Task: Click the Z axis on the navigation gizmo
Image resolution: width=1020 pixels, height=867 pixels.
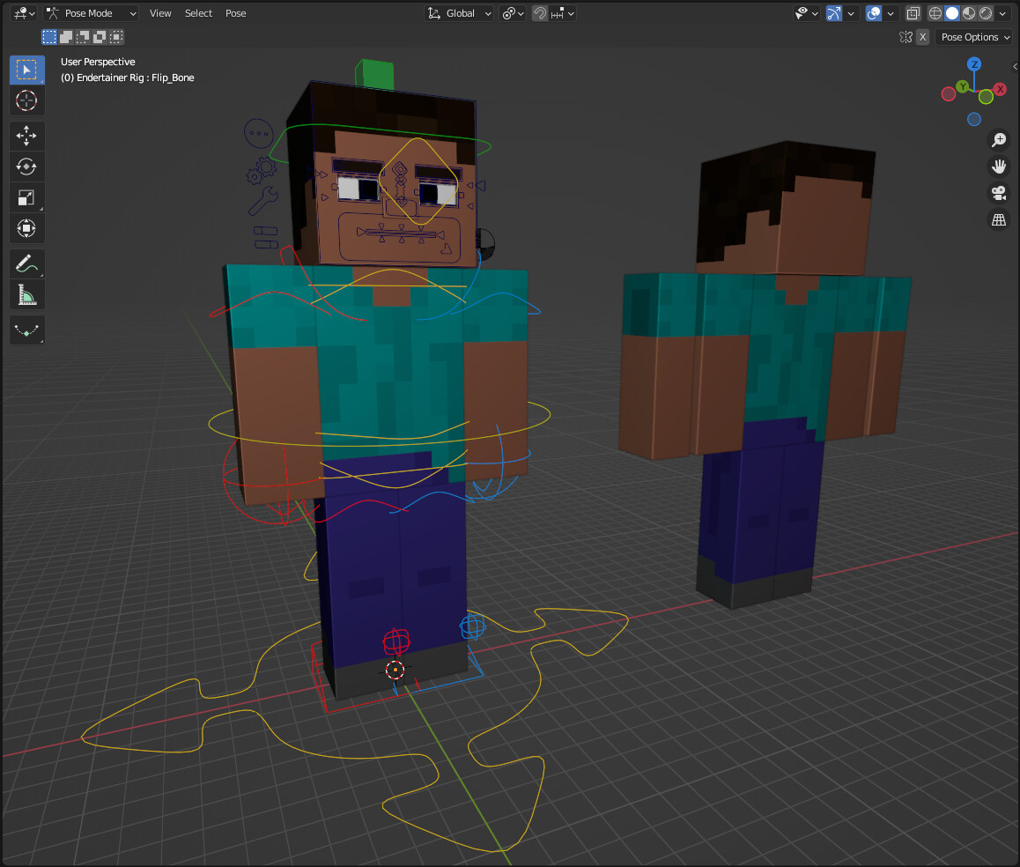Action: pyautogui.click(x=973, y=63)
